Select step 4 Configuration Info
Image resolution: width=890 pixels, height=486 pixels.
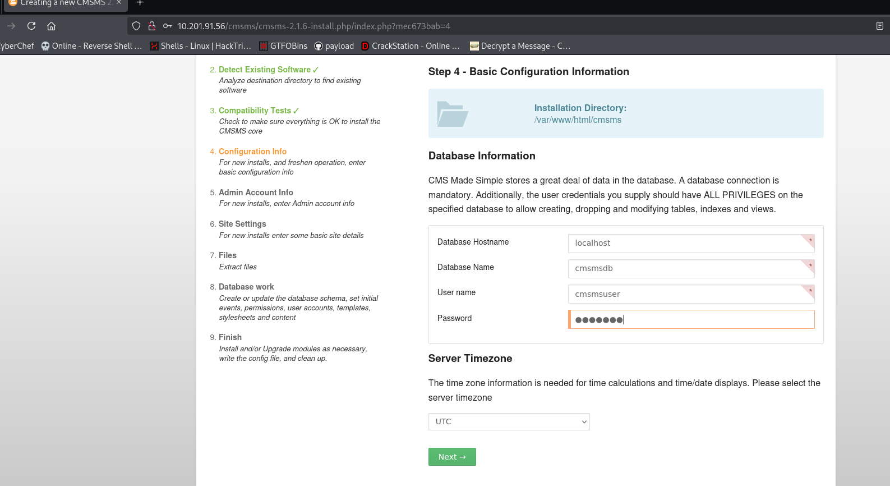(x=252, y=152)
